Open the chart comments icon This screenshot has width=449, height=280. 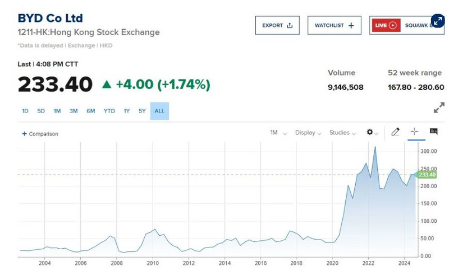433,132
